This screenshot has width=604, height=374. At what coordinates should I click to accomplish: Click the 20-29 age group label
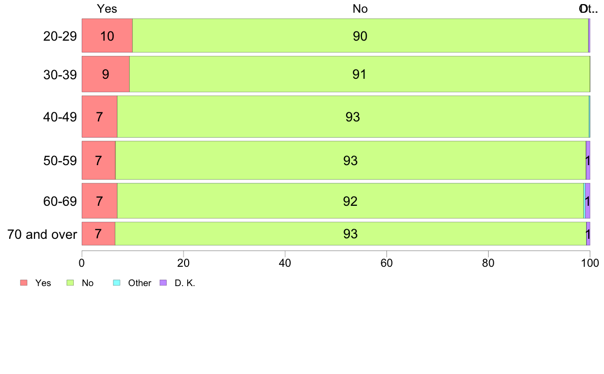pos(60,36)
